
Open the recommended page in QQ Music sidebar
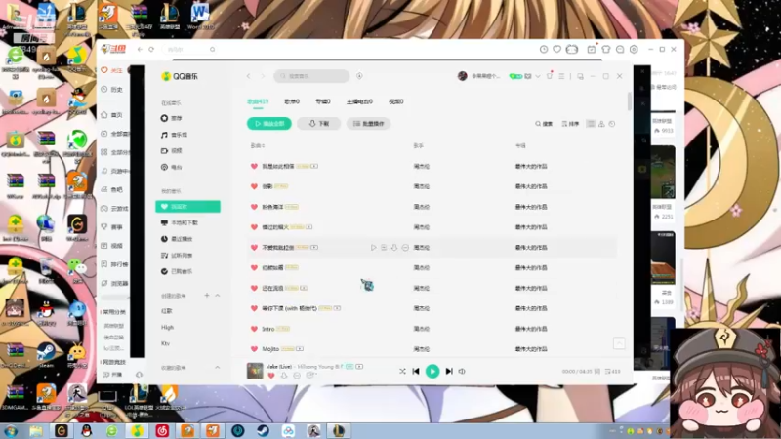coord(172,118)
